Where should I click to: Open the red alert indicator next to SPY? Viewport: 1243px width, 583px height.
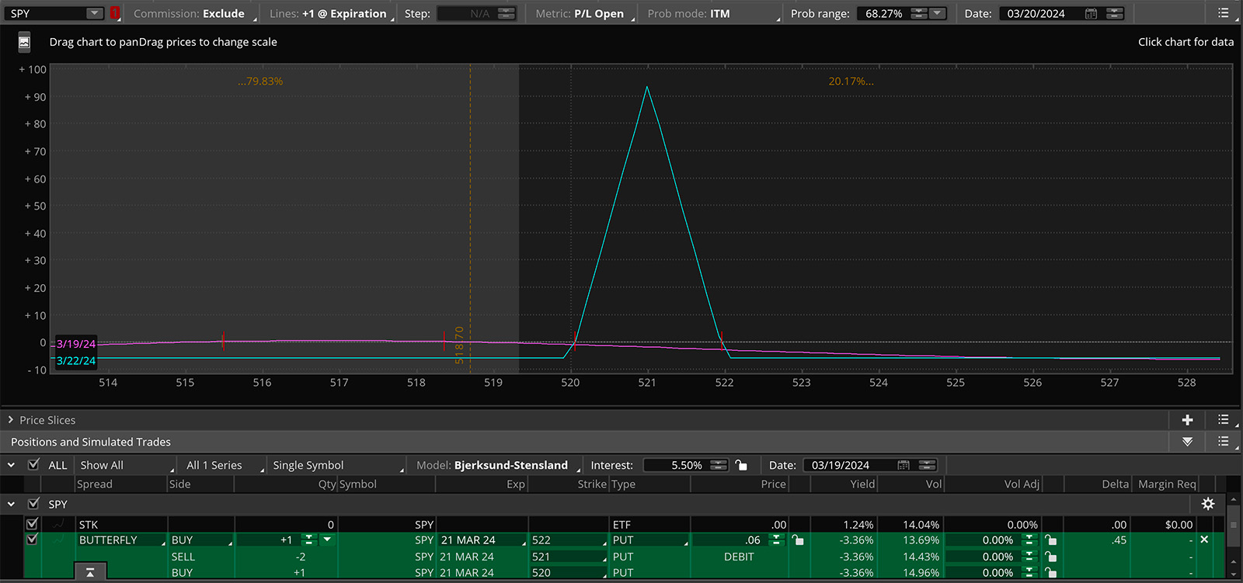[x=114, y=13]
